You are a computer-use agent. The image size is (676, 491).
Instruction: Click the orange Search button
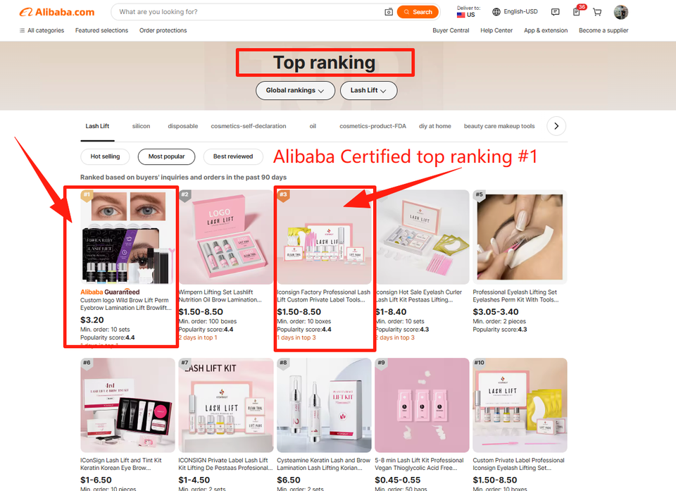click(x=418, y=12)
